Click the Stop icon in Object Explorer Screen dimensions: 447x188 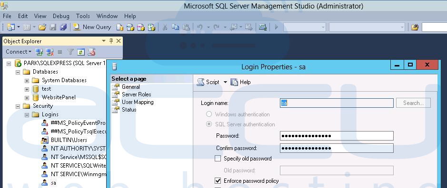(60, 52)
